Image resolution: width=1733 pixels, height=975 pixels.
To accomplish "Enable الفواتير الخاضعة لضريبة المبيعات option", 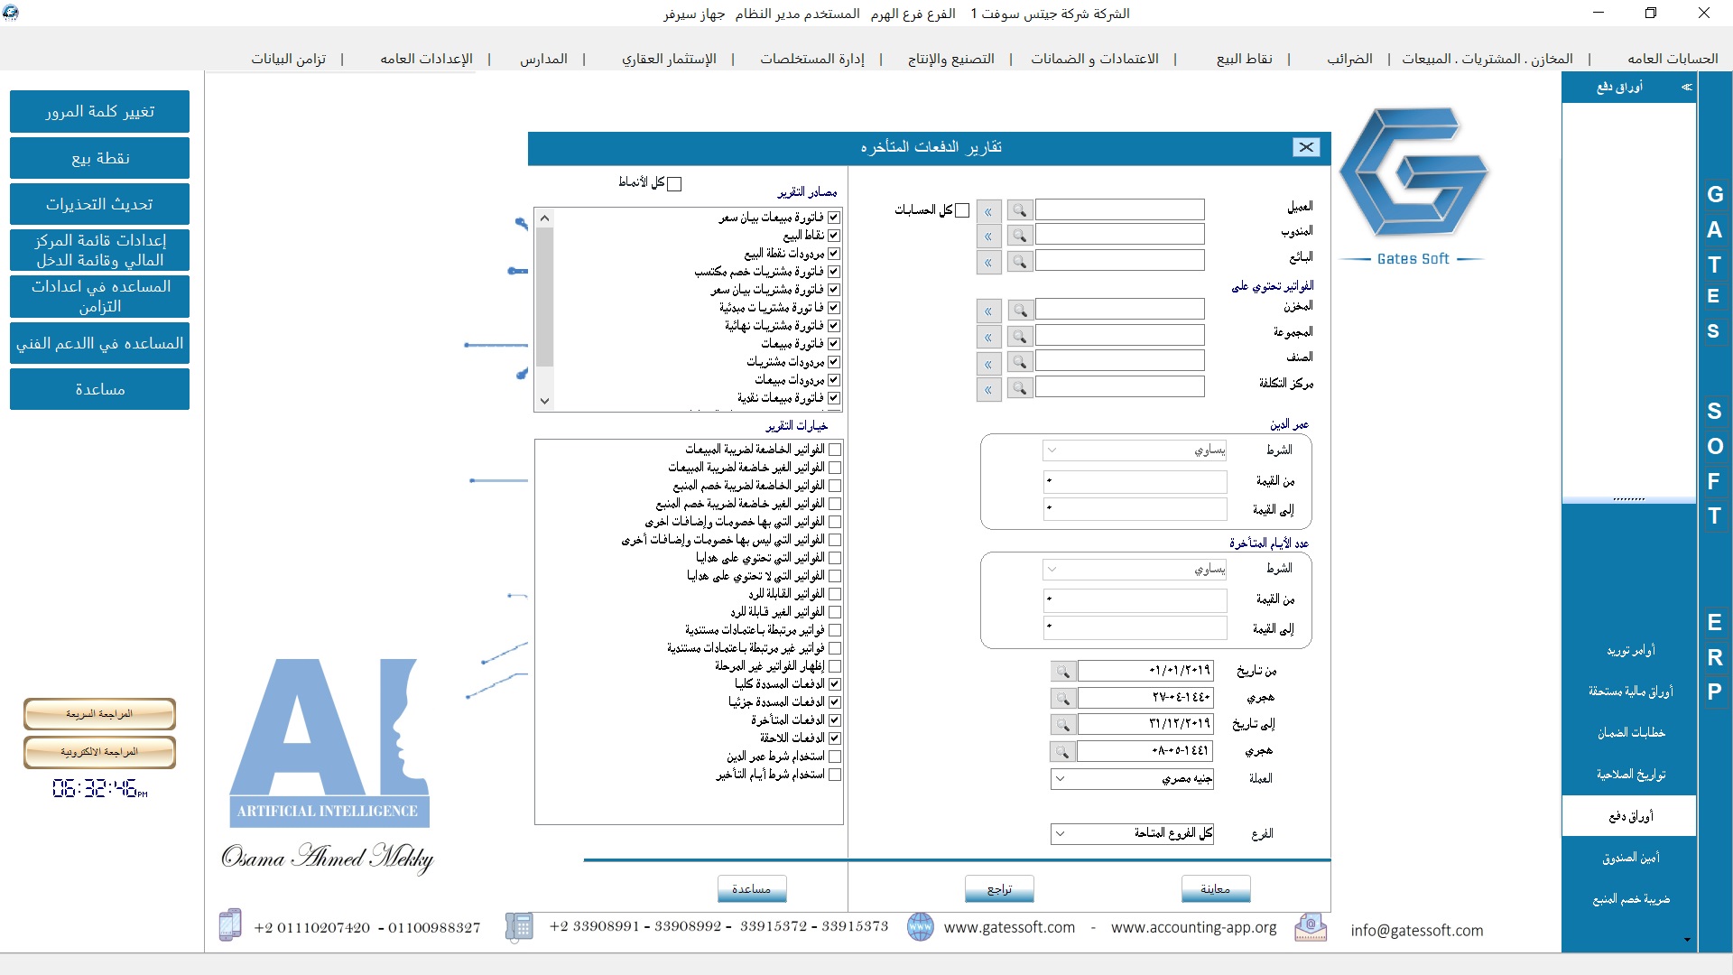I will [x=835, y=449].
